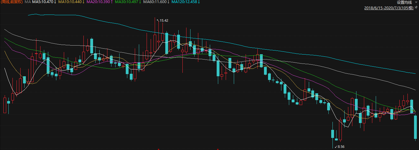Click the pin icon beside the date range
This screenshot has width=419, height=150.
pyautogui.click(x=416, y=7)
